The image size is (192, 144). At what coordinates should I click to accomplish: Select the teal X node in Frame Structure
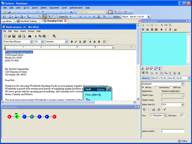coord(32,117)
